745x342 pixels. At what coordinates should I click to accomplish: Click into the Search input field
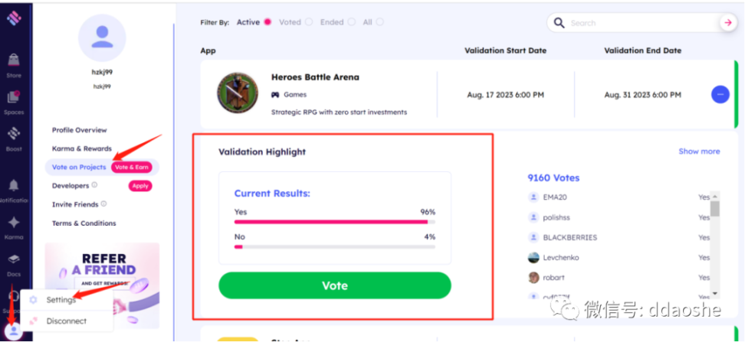point(642,23)
